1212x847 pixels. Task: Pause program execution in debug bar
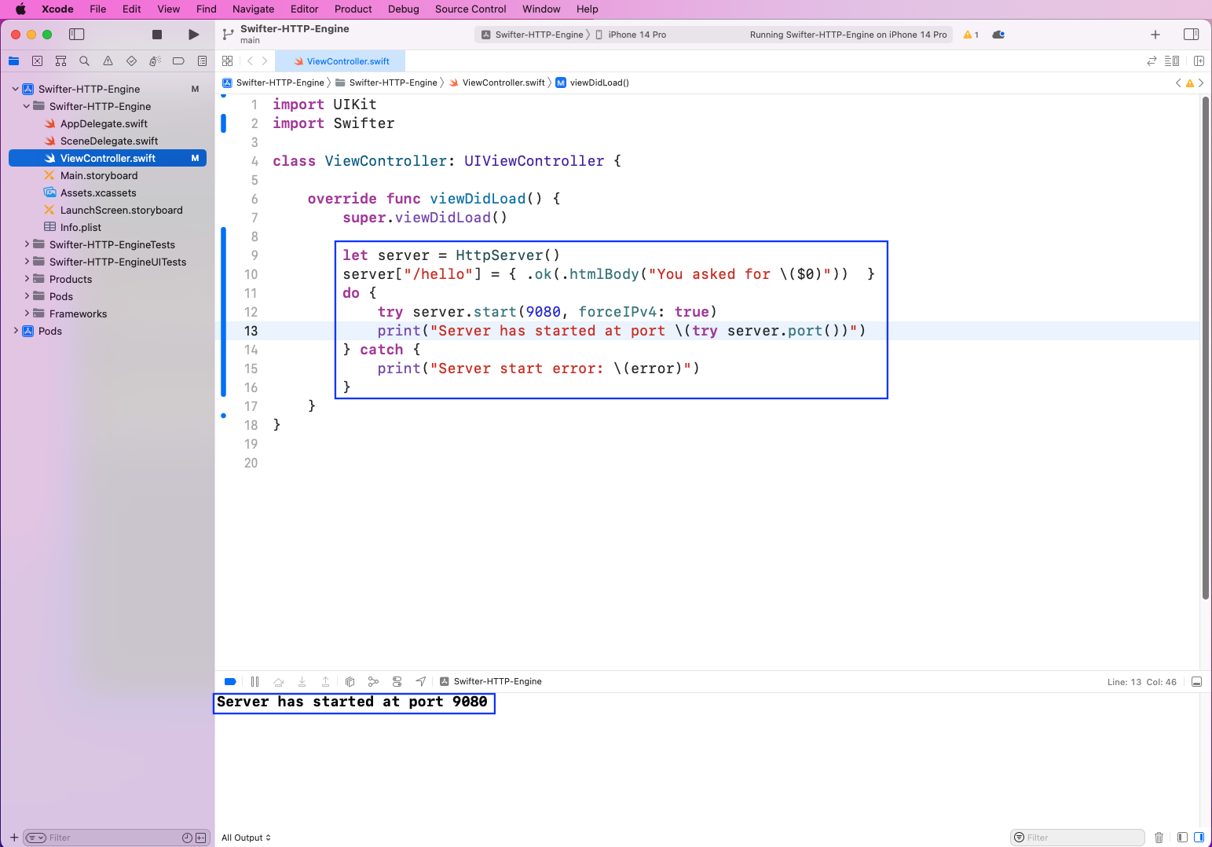pos(254,682)
